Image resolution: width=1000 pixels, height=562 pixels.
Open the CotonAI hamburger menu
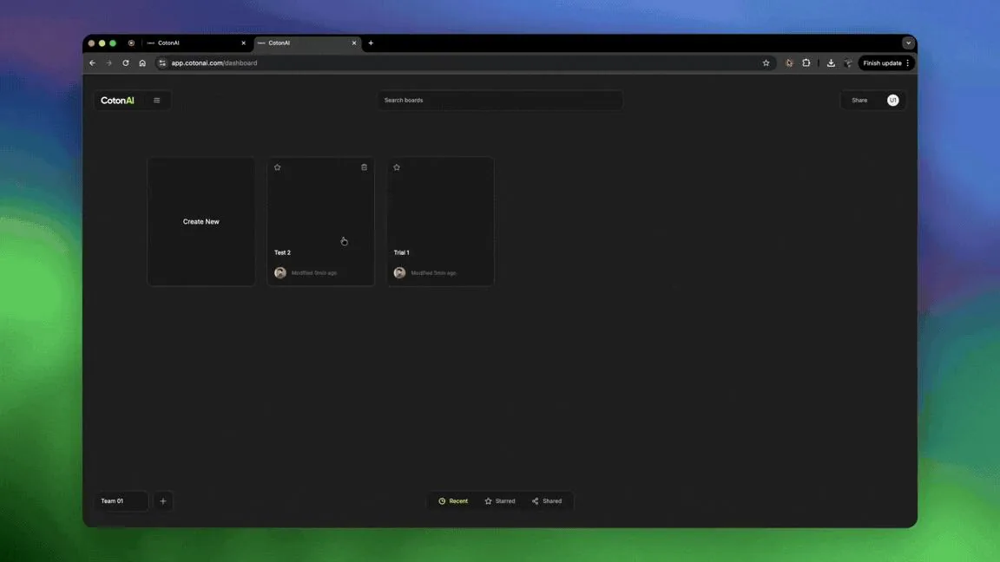156,100
